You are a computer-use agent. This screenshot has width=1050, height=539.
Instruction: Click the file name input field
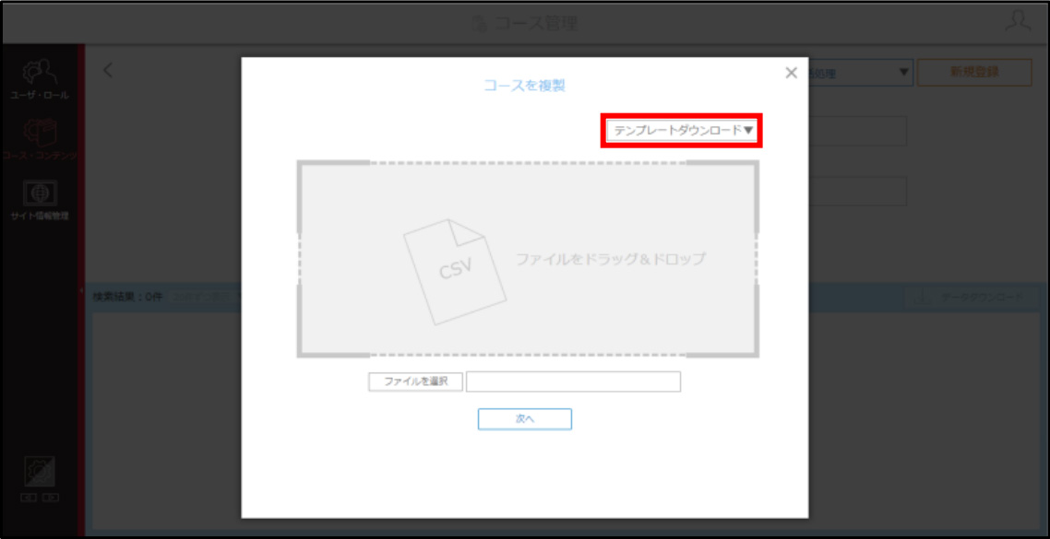(573, 381)
